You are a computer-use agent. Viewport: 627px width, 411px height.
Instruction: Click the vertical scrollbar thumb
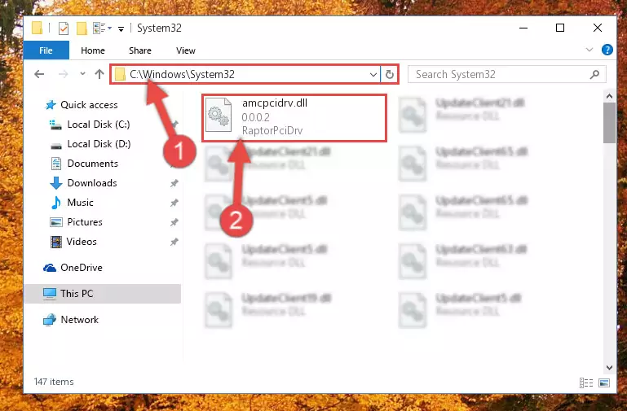tap(609, 123)
